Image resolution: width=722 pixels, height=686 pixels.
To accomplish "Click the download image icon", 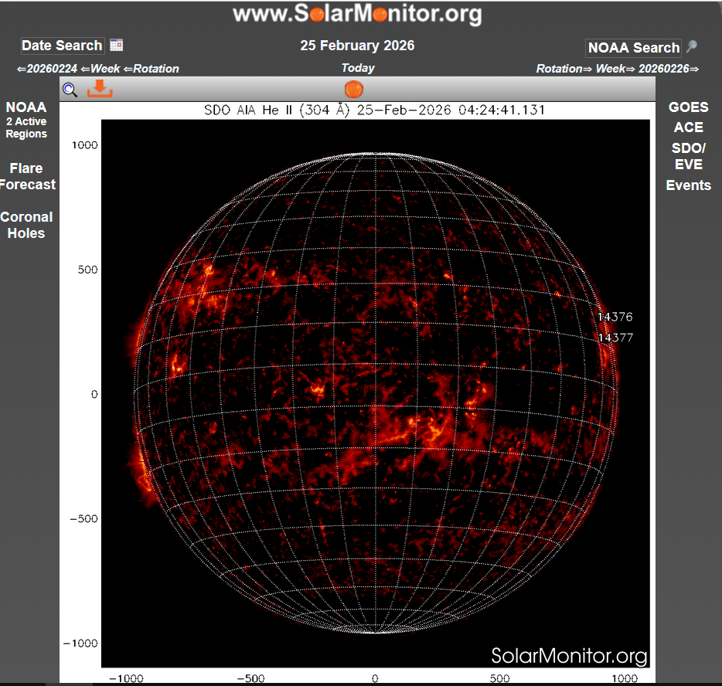I will [x=100, y=90].
